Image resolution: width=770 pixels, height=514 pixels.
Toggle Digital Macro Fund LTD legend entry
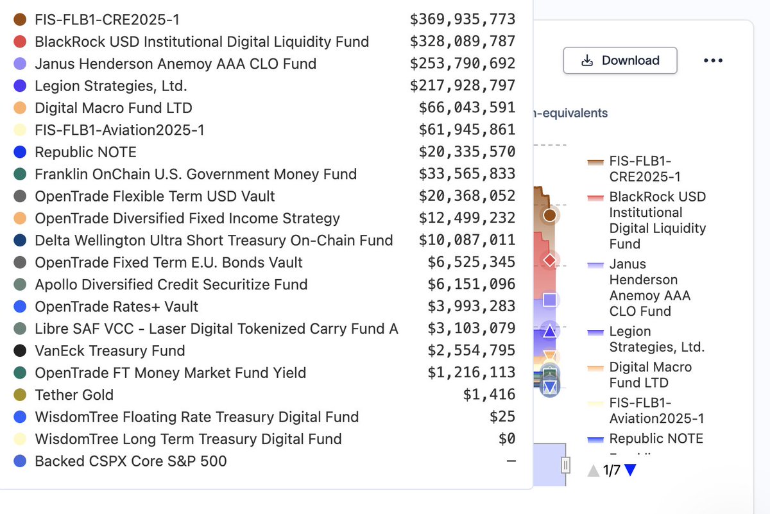(x=649, y=375)
